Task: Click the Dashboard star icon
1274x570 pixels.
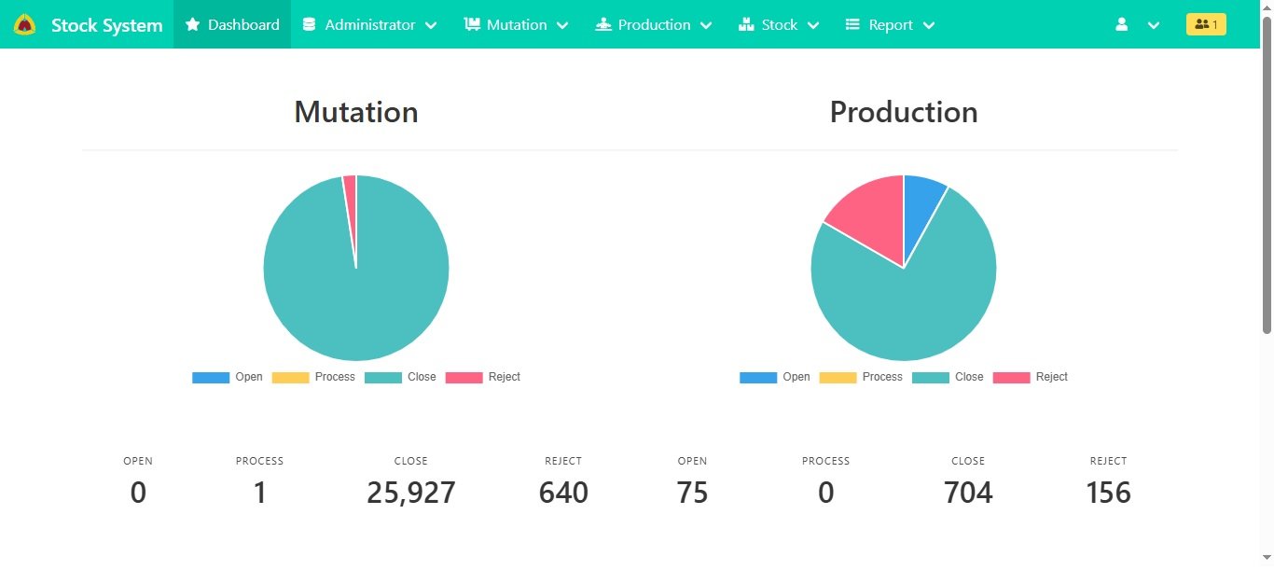Action: [193, 25]
